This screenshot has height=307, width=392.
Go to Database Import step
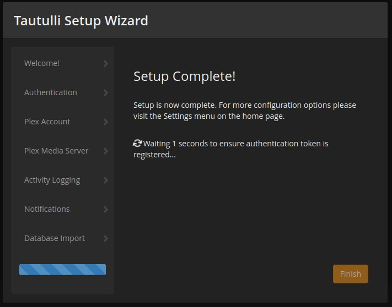click(x=55, y=238)
